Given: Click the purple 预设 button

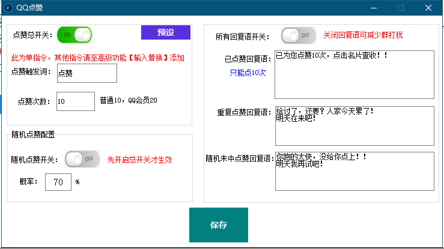Looking at the screenshot, I should coord(165,32).
